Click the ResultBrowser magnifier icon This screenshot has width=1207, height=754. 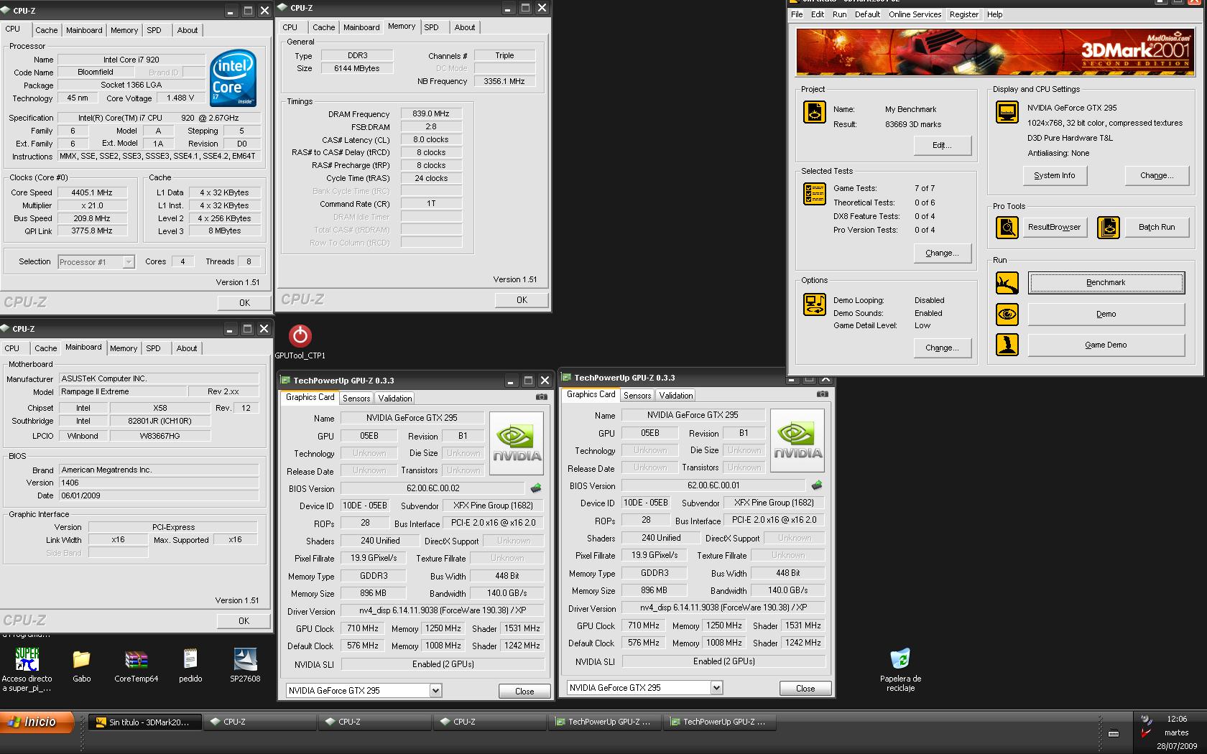click(x=1007, y=228)
